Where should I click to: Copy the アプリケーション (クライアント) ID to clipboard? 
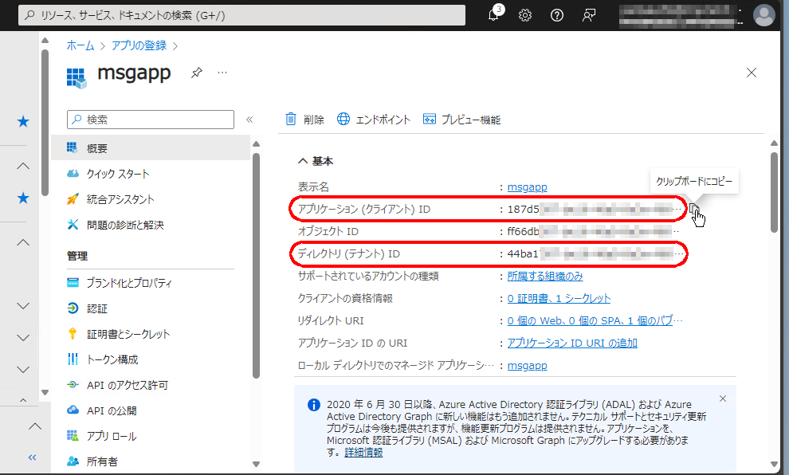[696, 209]
